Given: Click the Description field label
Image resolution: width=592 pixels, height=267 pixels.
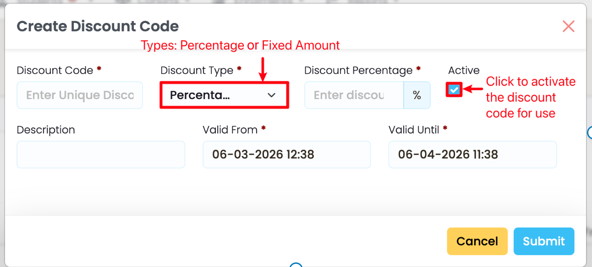Looking at the screenshot, I should 46,130.
